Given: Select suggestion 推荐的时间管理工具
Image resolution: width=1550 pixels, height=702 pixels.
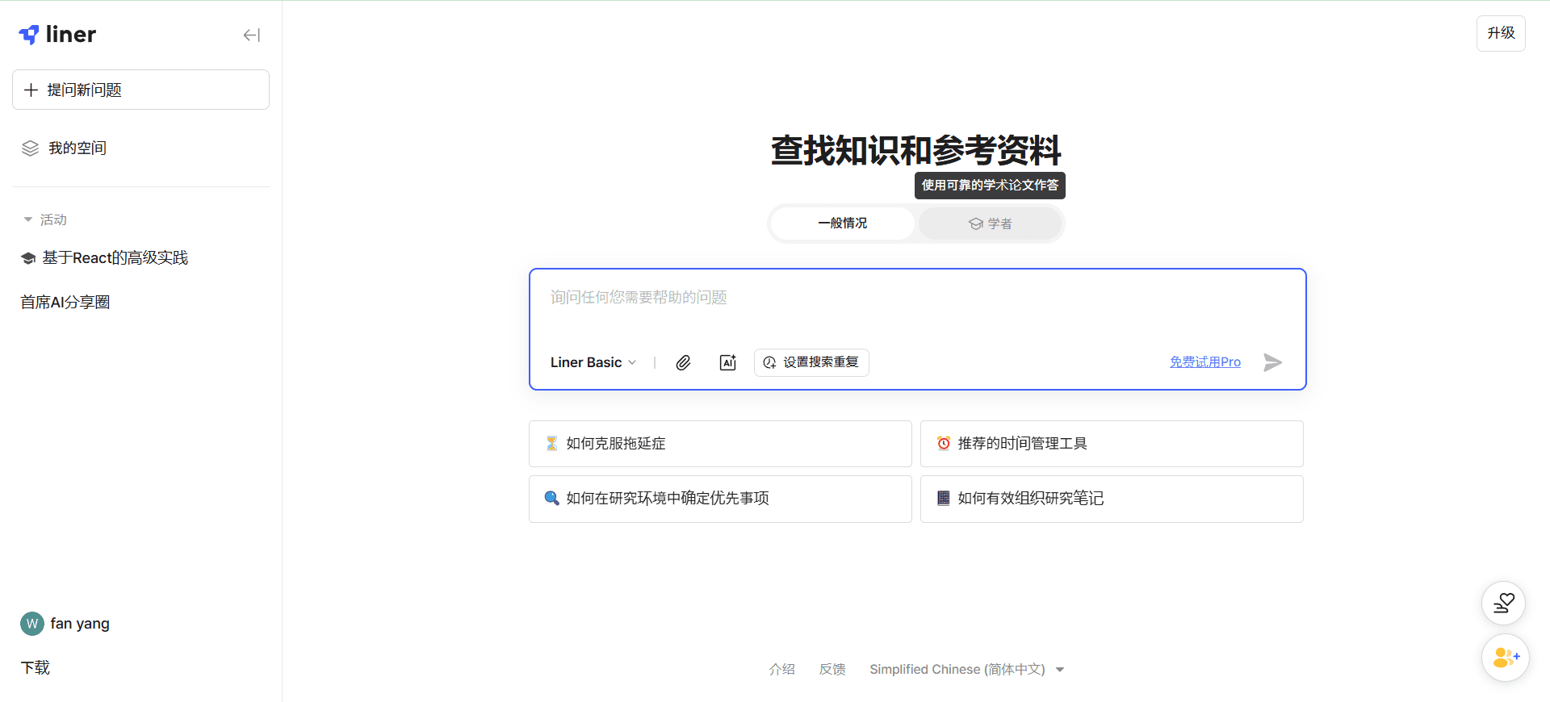Looking at the screenshot, I should pyautogui.click(x=1112, y=444).
